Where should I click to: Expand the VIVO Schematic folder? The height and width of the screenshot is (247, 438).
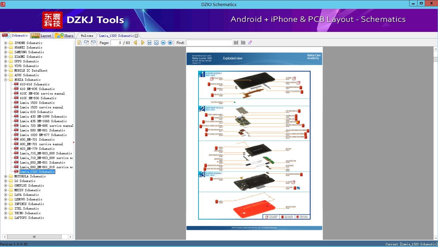(x=5, y=66)
